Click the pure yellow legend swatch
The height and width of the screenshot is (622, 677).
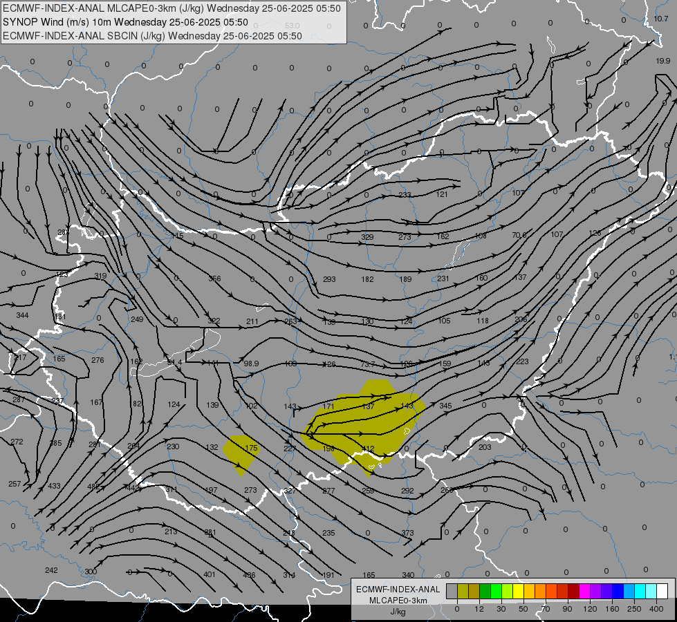tap(518, 591)
